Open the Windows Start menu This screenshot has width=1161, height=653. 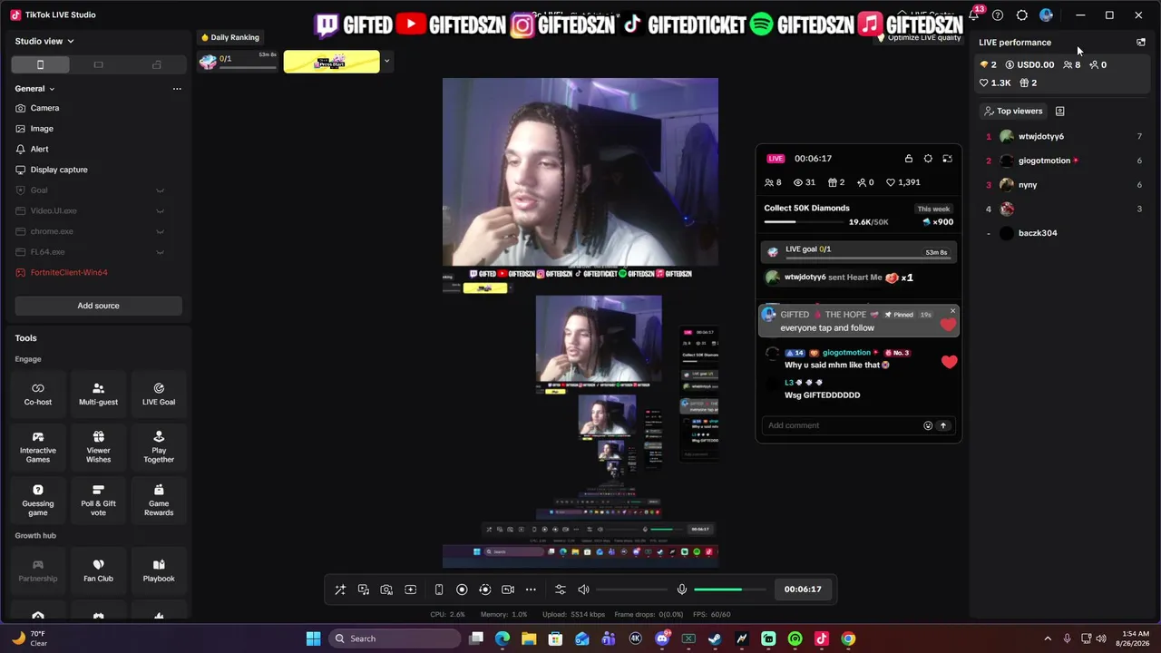click(x=313, y=638)
